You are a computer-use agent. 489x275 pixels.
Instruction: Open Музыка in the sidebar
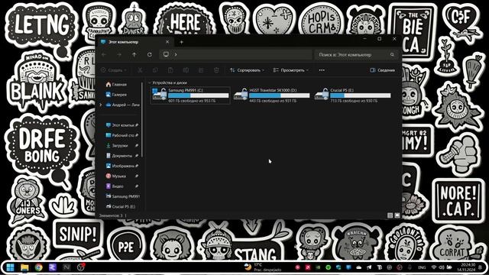tap(121, 176)
